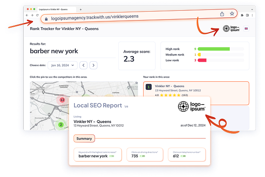Click the rank 1 badge in the listing

click(149, 87)
